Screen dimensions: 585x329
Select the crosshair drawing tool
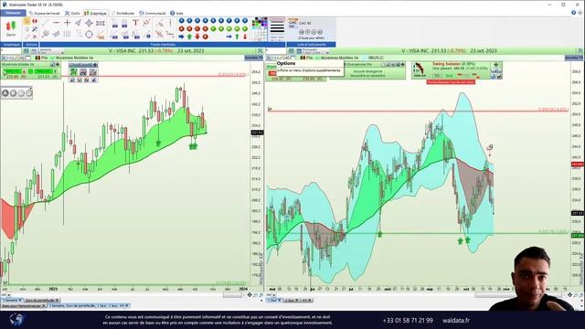click(67, 23)
